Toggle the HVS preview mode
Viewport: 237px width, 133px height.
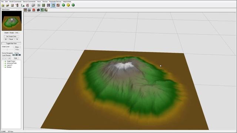17,33
